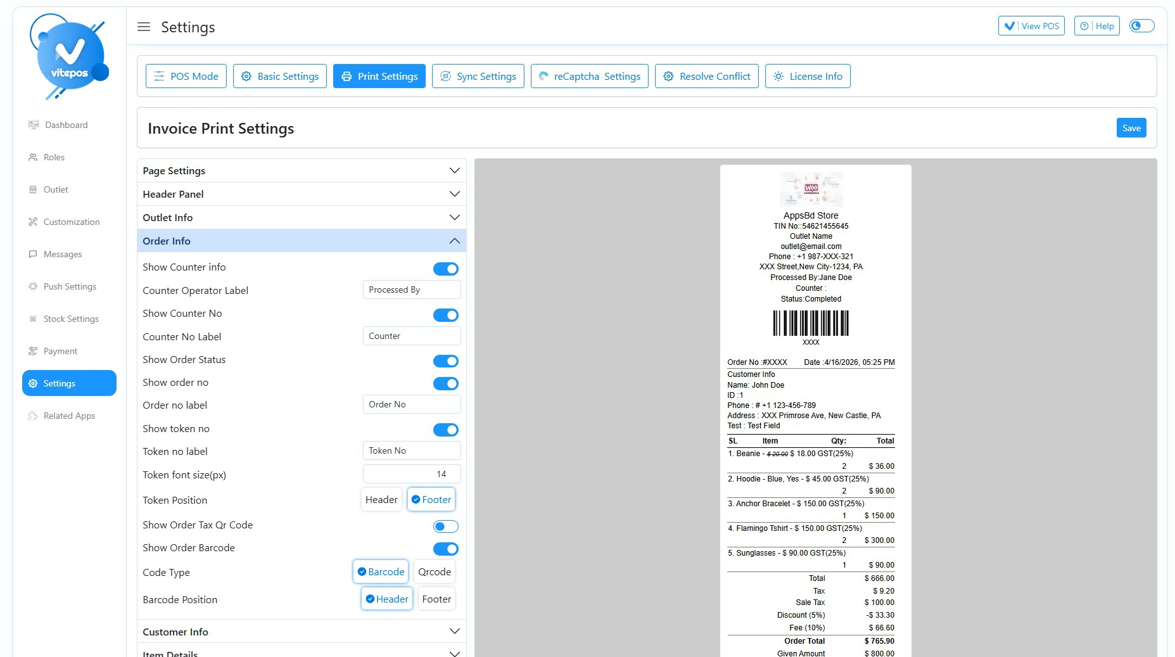1175x657 pixels.
Task: Choose Barcode as Code Type
Action: point(381,571)
